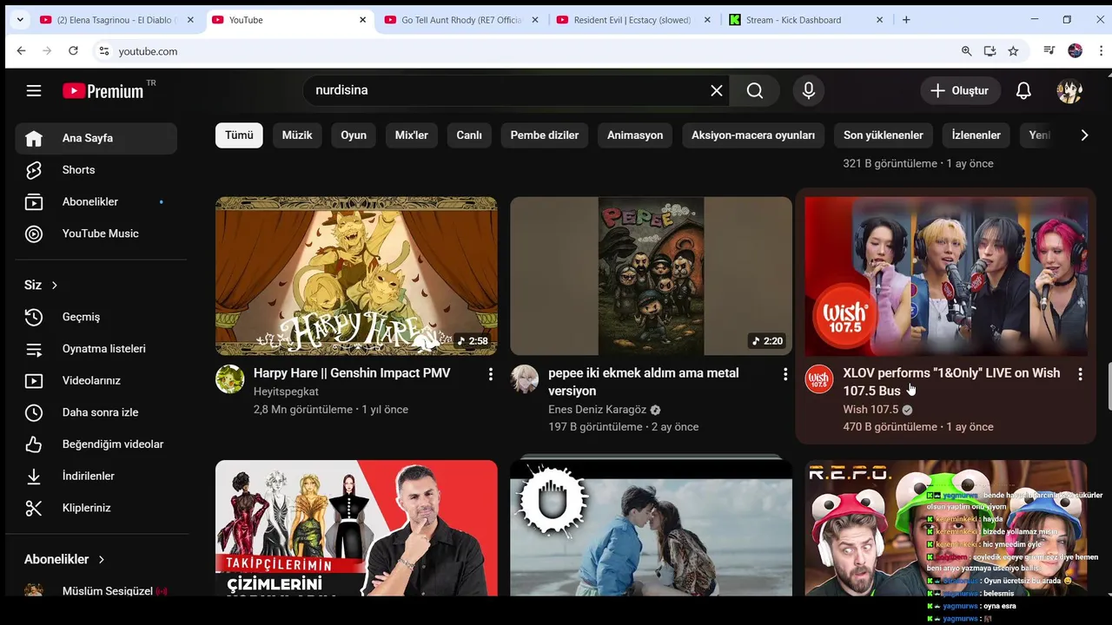
Task: Open Abonelikler in sidebar
Action: pos(96,201)
